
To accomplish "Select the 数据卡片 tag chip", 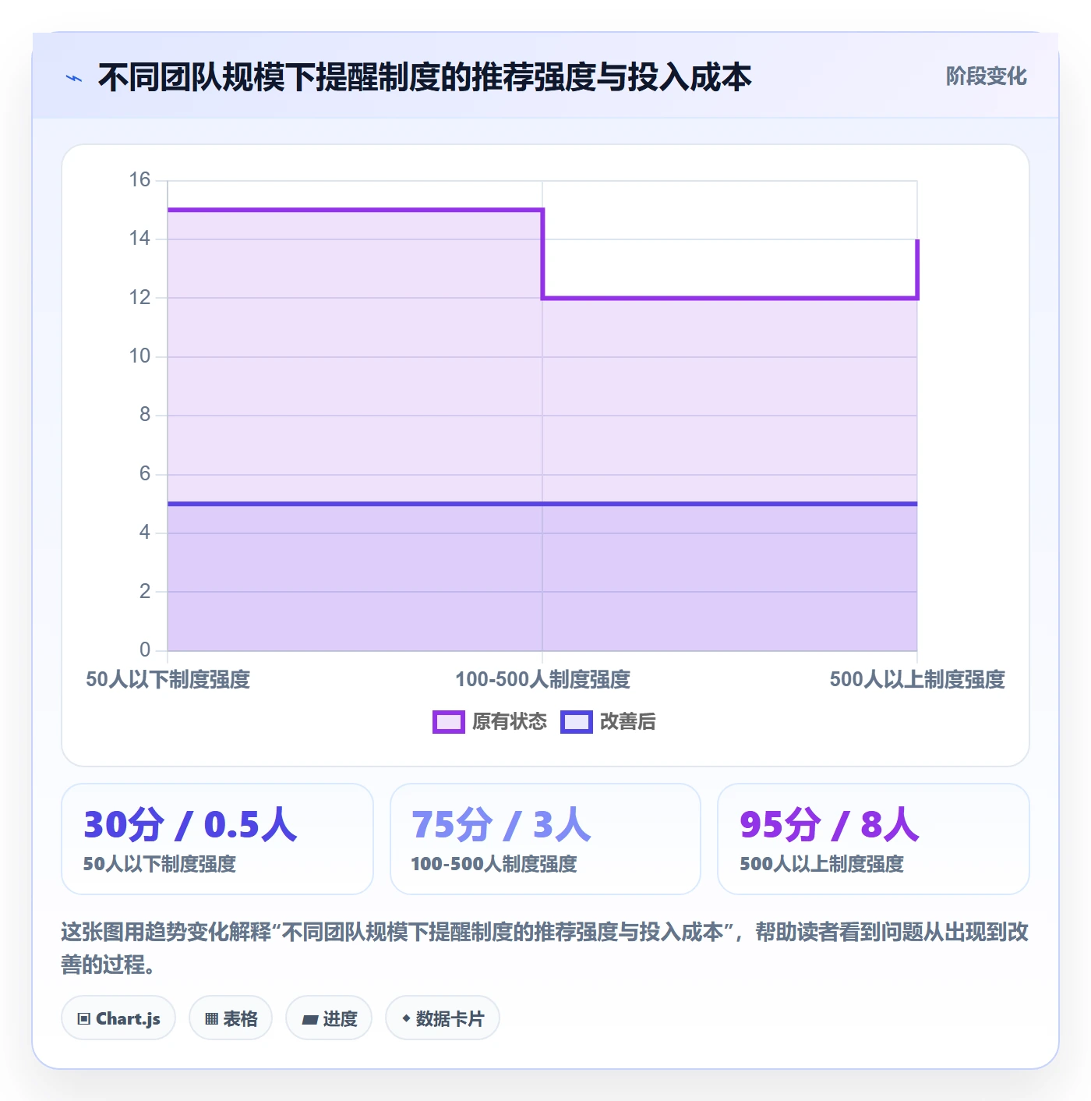I will (x=443, y=1018).
